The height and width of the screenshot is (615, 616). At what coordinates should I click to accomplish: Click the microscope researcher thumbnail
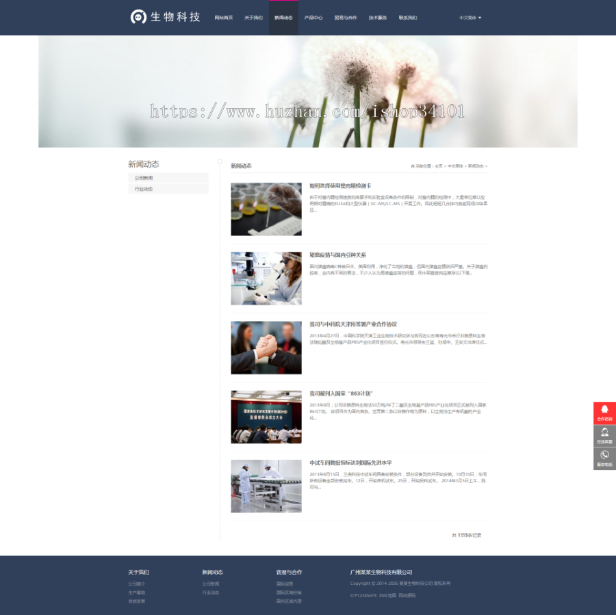point(266,278)
